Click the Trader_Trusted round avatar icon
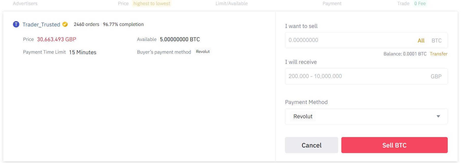Viewport: 465px width, 163px height. tap(16, 24)
